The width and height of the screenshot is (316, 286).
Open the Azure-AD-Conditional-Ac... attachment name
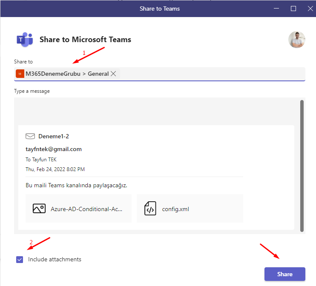(x=86, y=209)
